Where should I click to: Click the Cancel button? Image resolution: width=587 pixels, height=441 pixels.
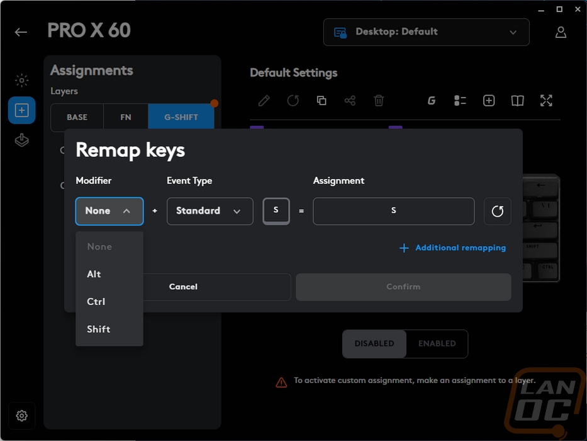tap(183, 287)
